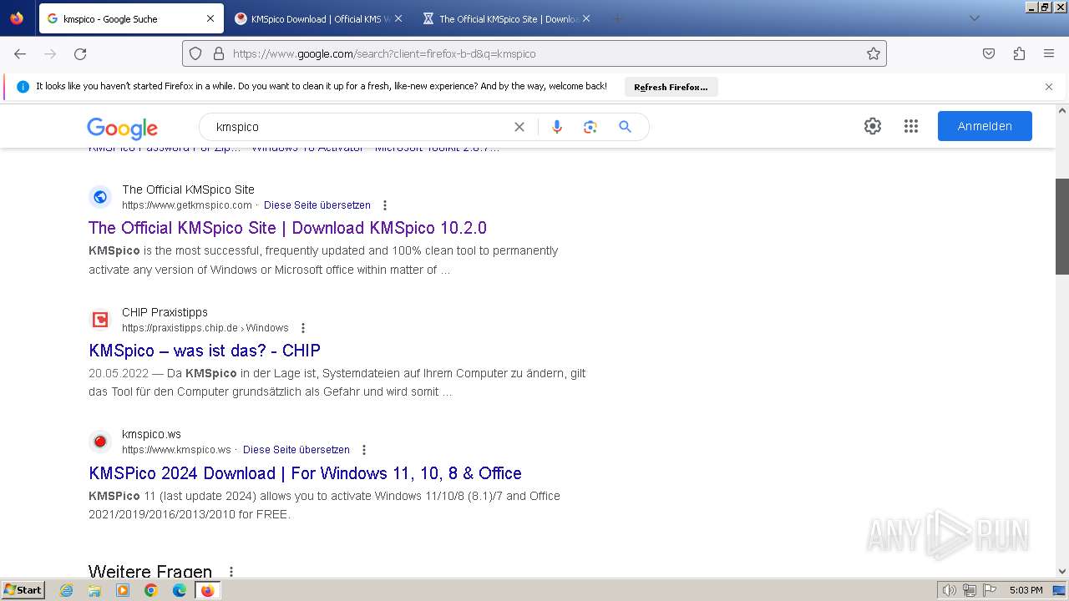Open the Extensions puzzle icon
Viewport: 1069px width, 601px height.
point(1019,53)
